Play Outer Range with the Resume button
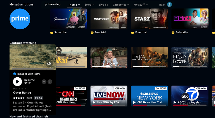Image resolution: width=215 pixels, height=118 pixels. pyautogui.click(x=17, y=82)
